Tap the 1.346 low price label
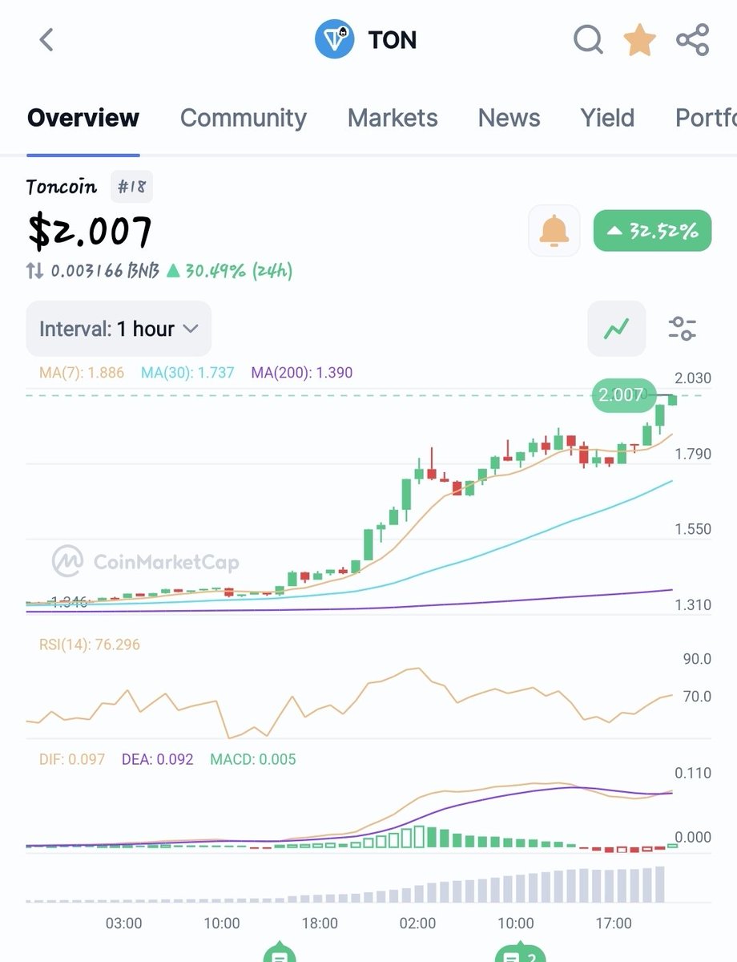Image resolution: width=737 pixels, height=962 pixels. [x=69, y=600]
